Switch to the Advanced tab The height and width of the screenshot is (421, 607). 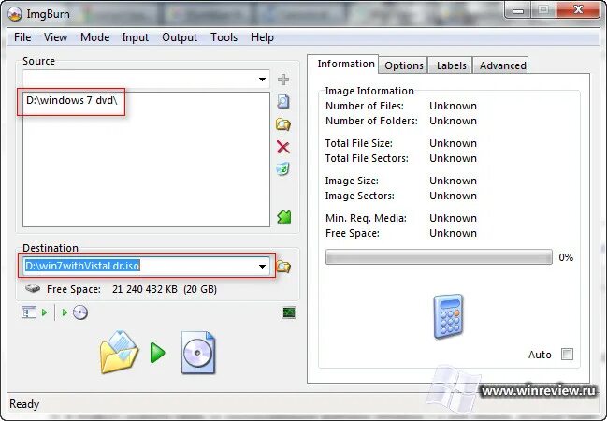click(502, 65)
